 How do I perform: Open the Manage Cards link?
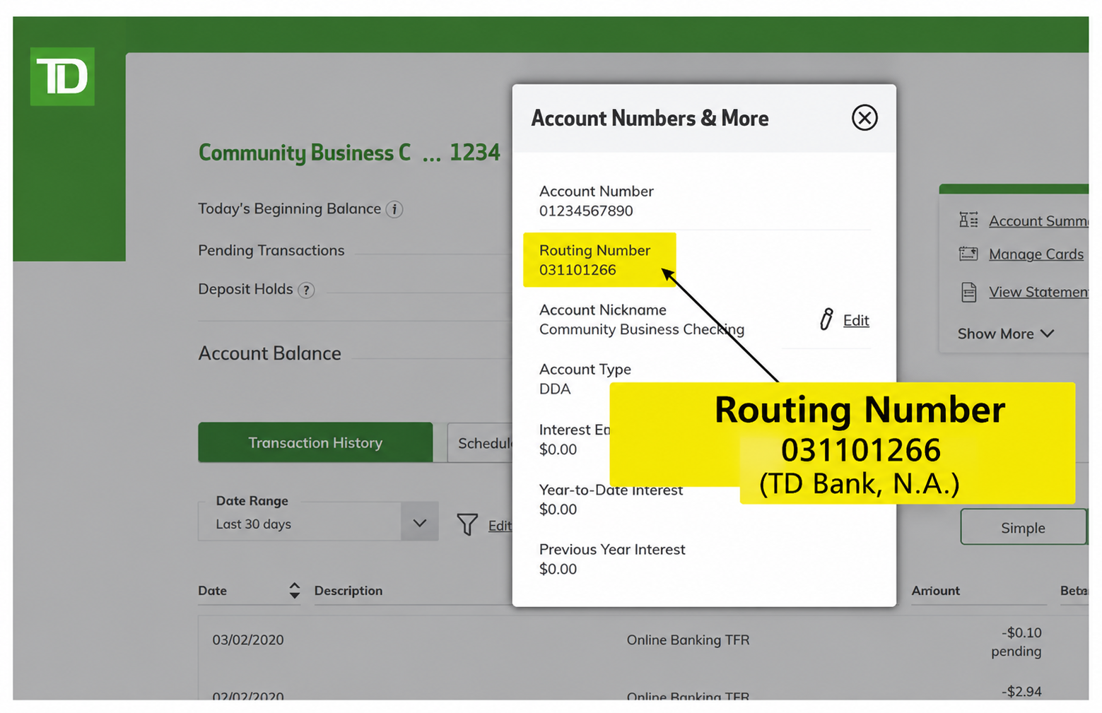pos(1036,254)
